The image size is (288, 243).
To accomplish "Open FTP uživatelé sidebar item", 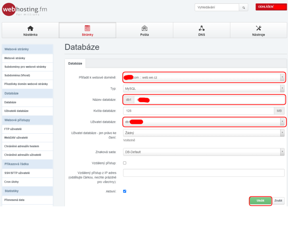I will click(28, 129).
